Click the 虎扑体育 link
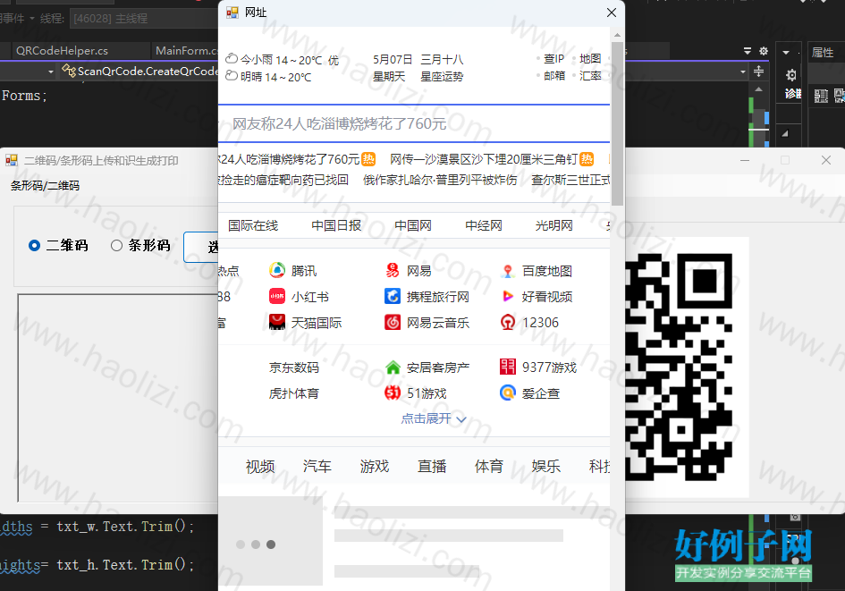The height and width of the screenshot is (591, 845). 294,393
